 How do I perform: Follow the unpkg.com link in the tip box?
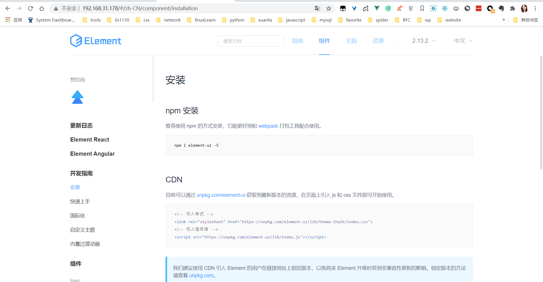point(201,275)
